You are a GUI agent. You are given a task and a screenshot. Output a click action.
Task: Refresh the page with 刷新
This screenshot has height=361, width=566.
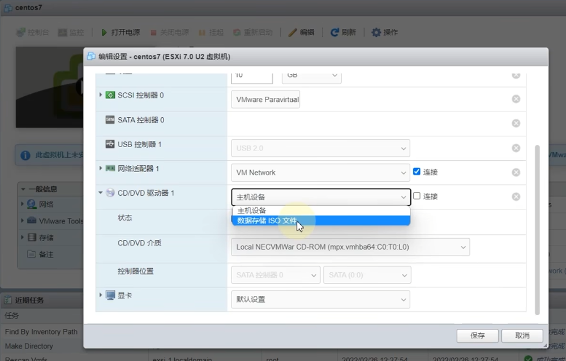pos(344,32)
